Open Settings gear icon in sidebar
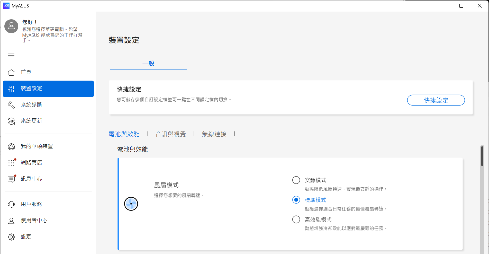The image size is (489, 254). coord(11,237)
